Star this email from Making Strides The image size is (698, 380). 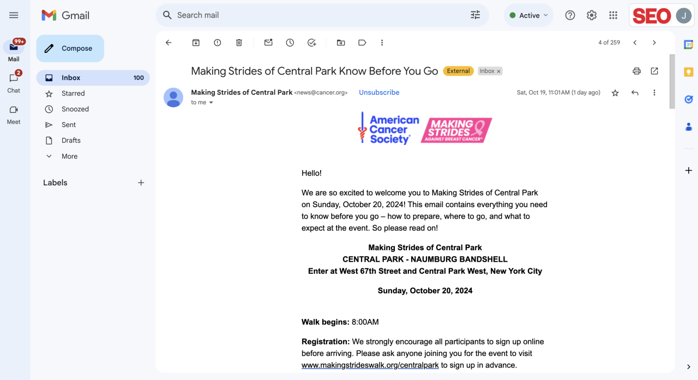(x=615, y=93)
